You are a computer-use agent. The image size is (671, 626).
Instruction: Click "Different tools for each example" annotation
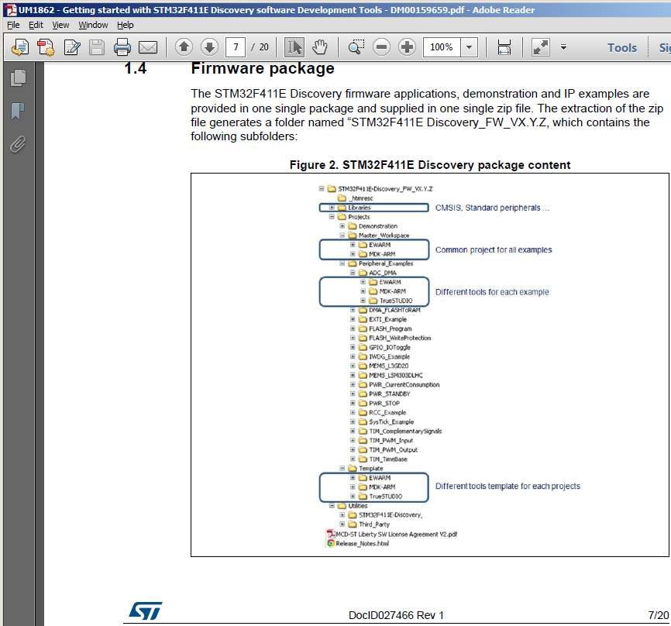492,292
